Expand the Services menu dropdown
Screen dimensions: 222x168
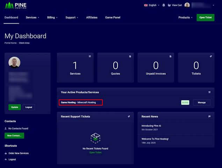coord(33,17)
